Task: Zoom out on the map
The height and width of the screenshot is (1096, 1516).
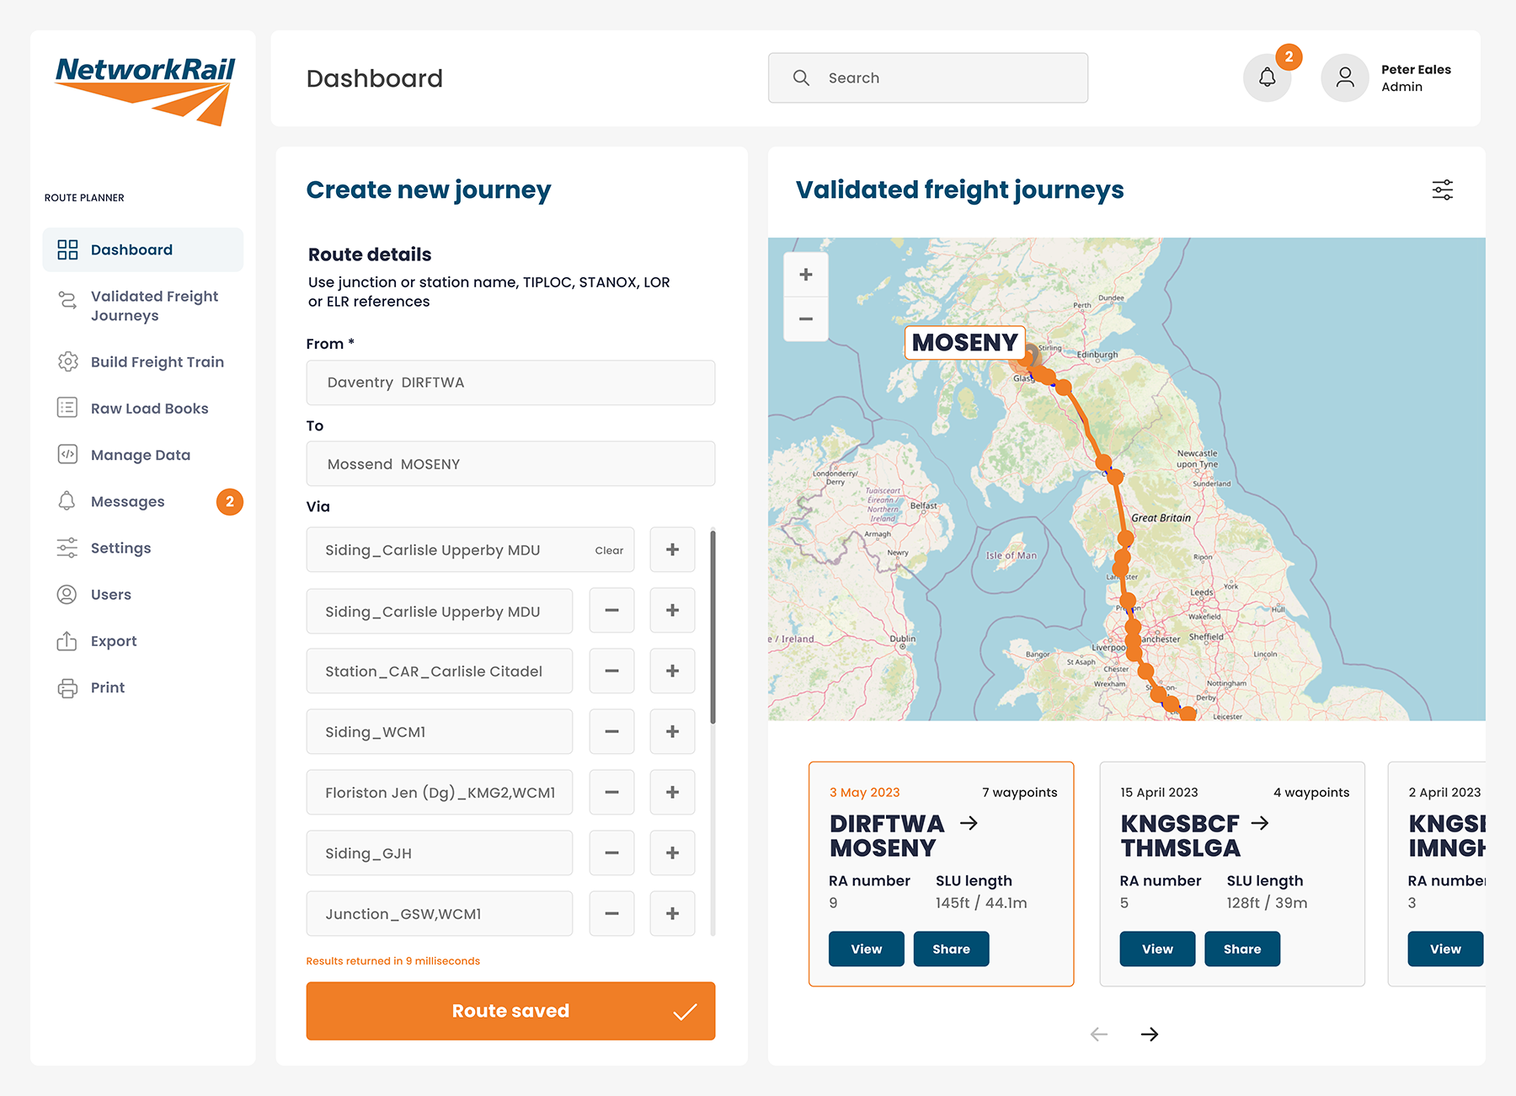Action: [806, 319]
